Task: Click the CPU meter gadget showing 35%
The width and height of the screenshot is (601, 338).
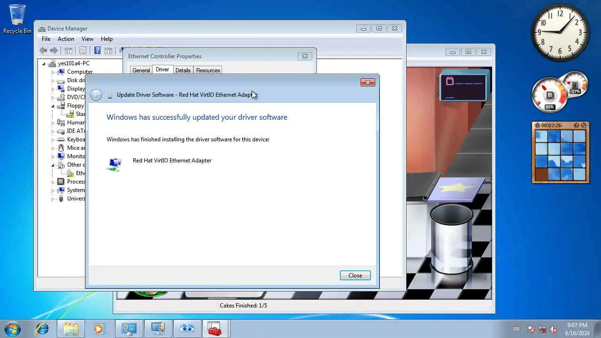Action: pyautogui.click(x=550, y=96)
